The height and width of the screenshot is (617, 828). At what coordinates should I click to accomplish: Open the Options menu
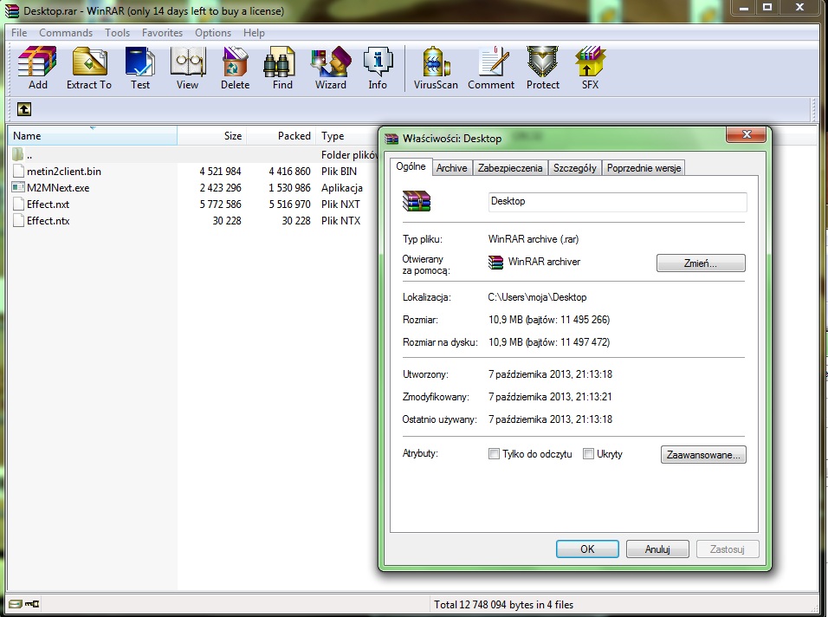coord(213,33)
